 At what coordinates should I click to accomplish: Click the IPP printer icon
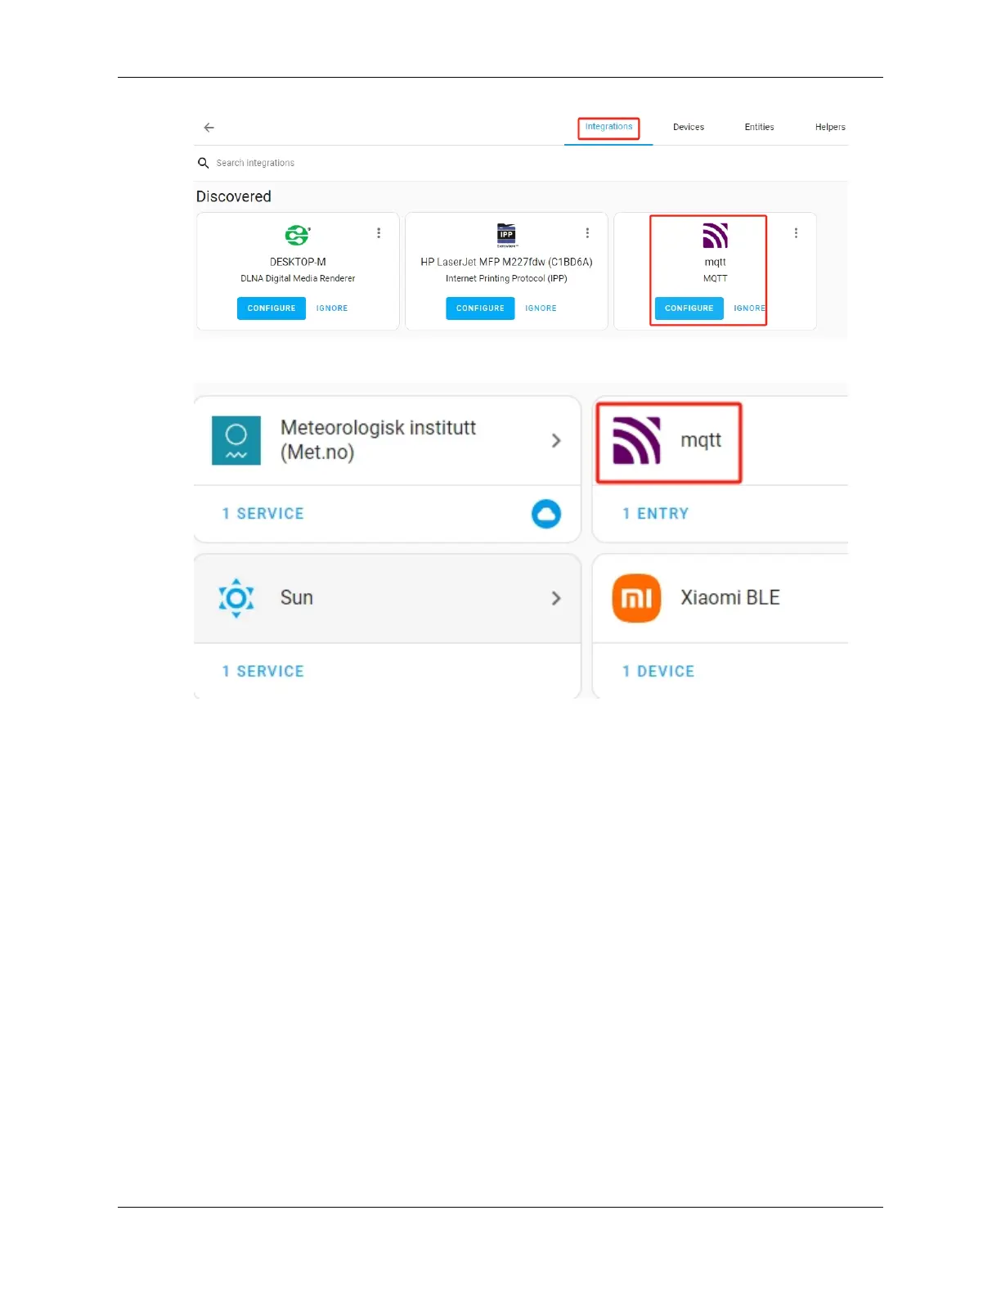point(507,236)
